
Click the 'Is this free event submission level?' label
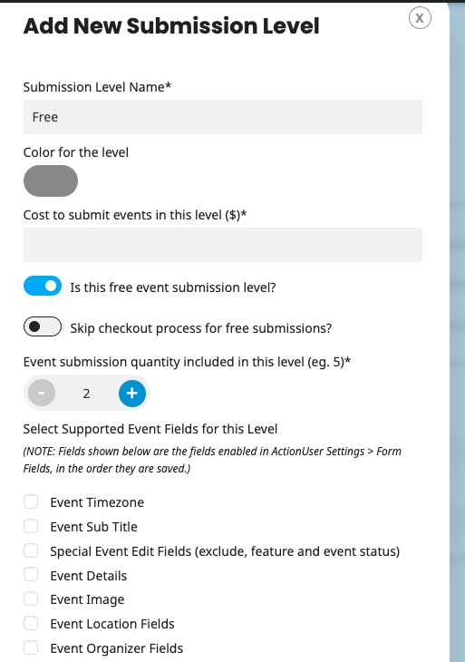(173, 287)
